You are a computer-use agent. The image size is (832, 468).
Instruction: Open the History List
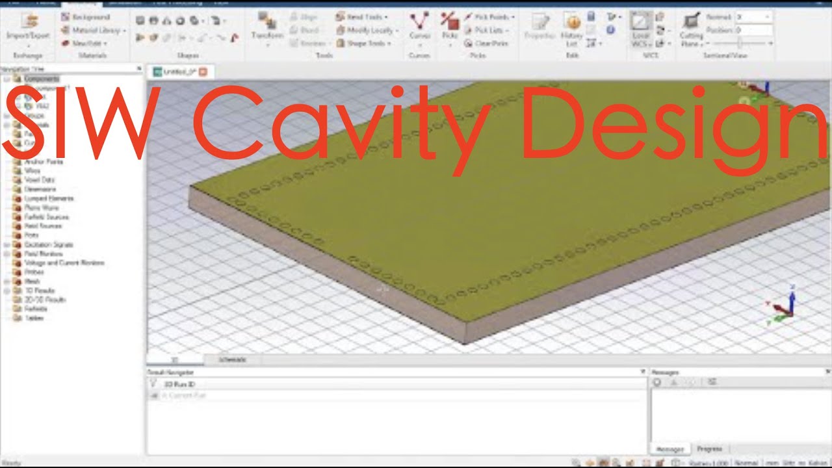coord(572,30)
